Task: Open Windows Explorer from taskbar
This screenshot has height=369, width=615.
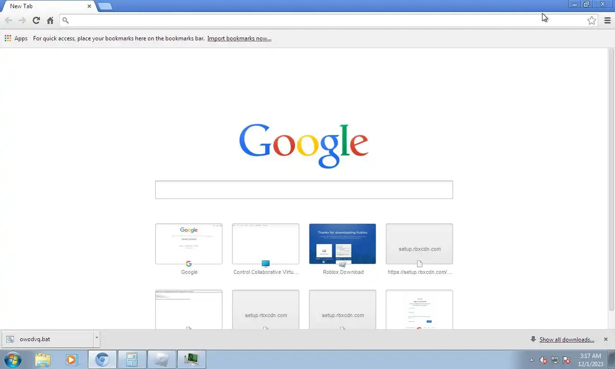Action: click(43, 359)
